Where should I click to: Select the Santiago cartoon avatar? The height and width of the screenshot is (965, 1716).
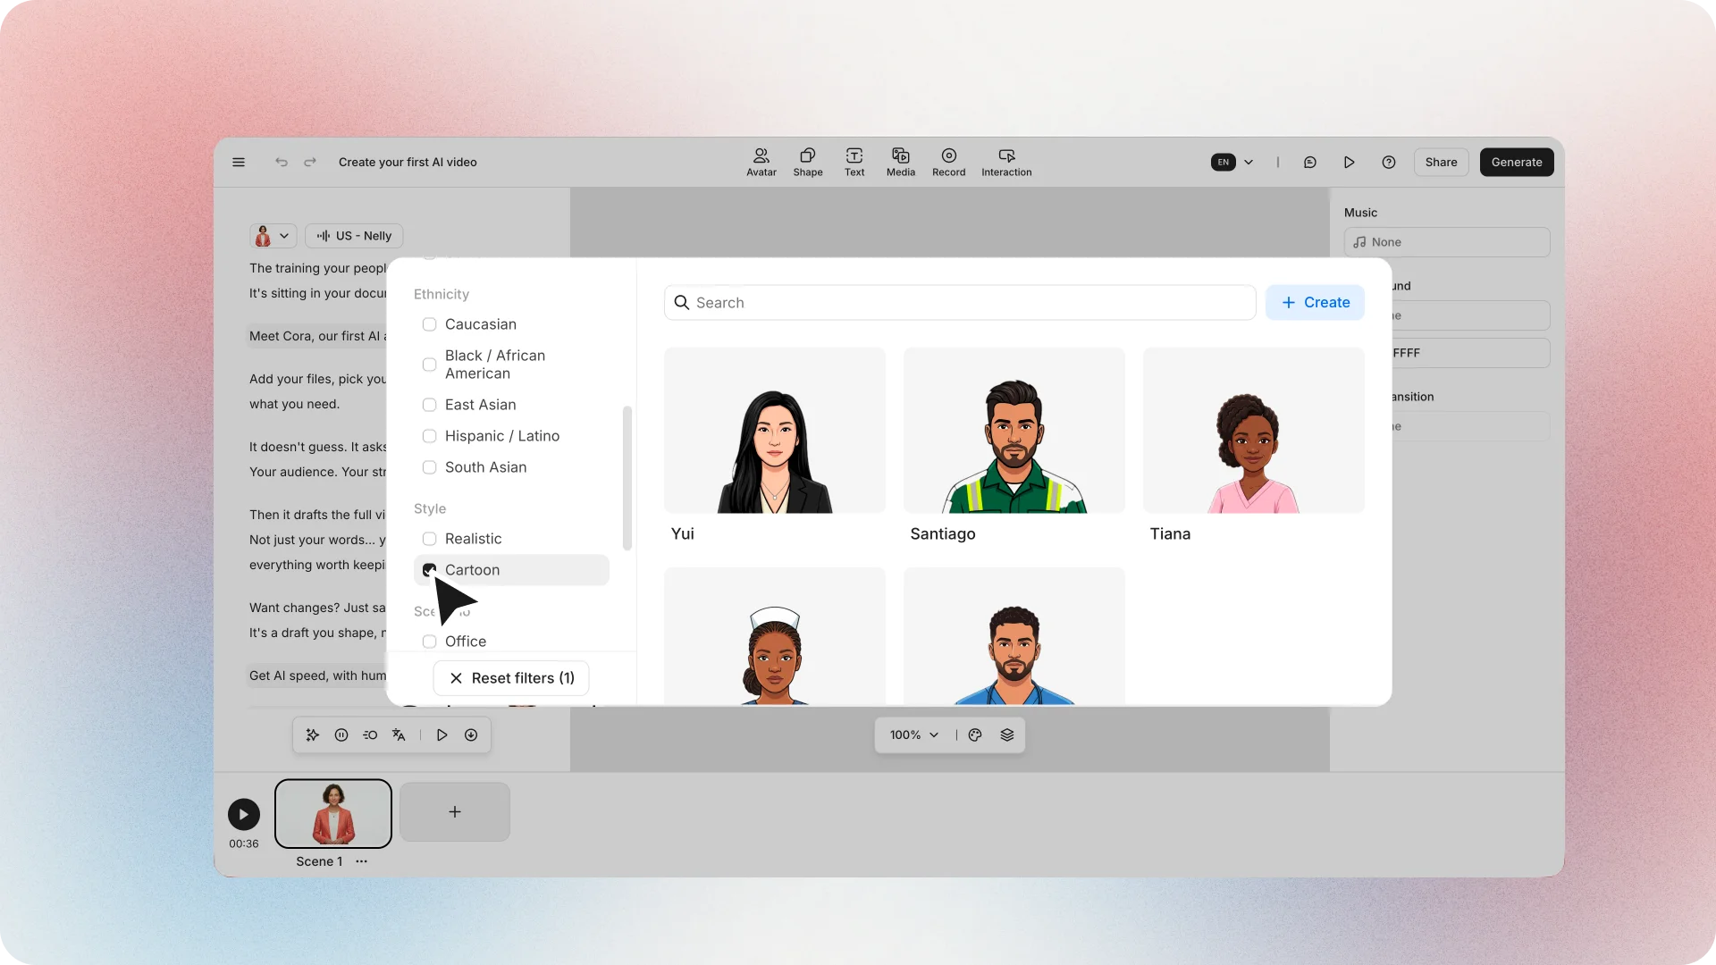coord(1014,431)
